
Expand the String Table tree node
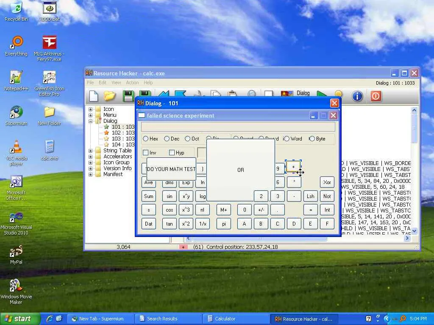click(91, 151)
